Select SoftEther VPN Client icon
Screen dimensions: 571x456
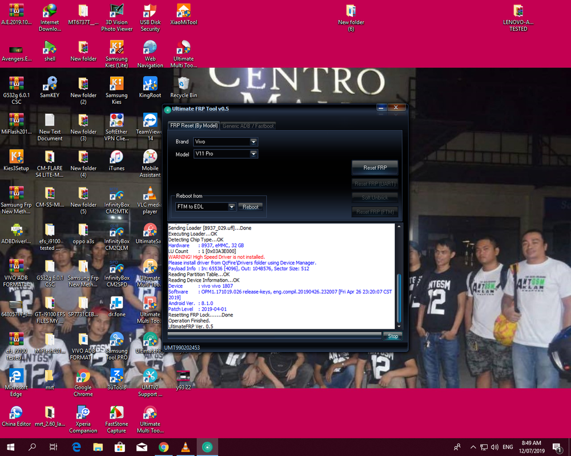116,127
